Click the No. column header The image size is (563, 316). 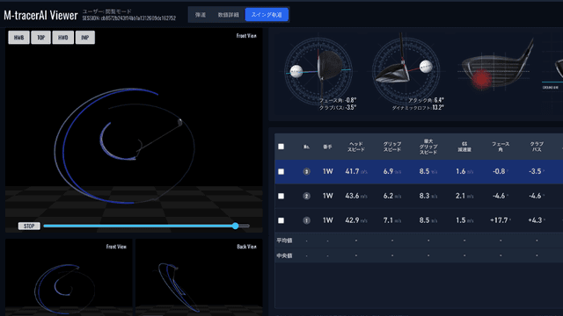[x=306, y=147]
